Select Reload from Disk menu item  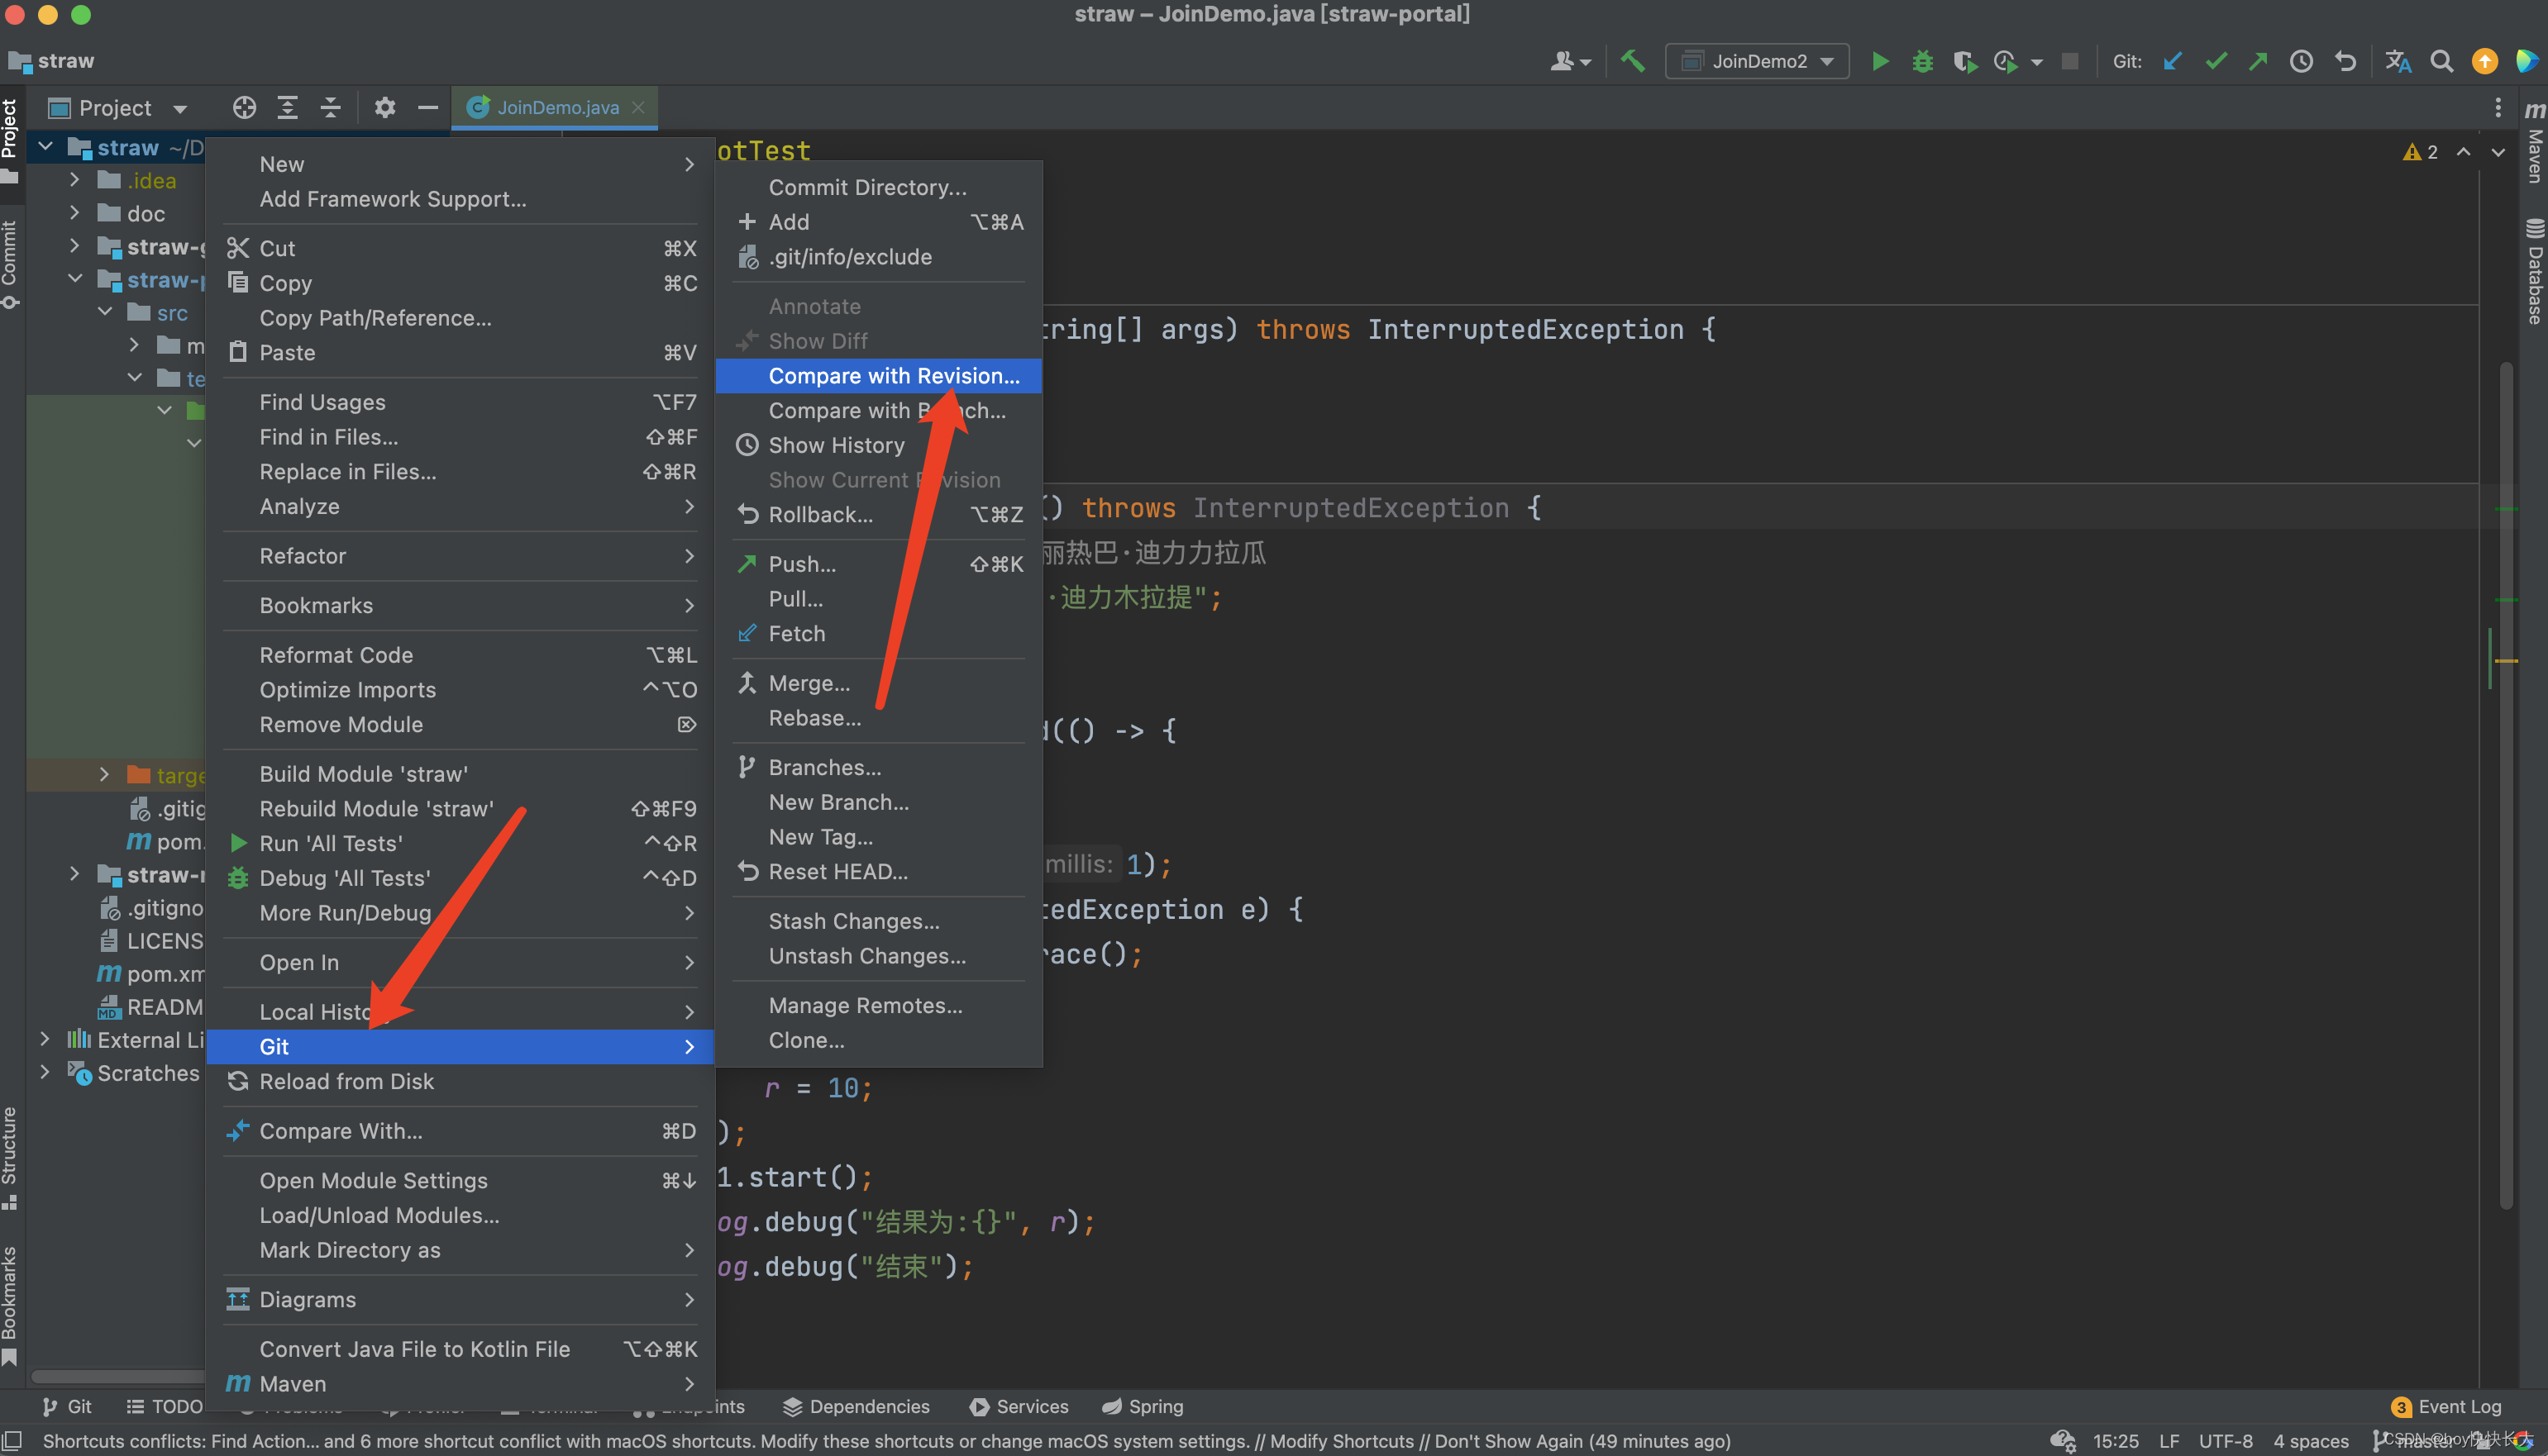[x=460, y=1081]
